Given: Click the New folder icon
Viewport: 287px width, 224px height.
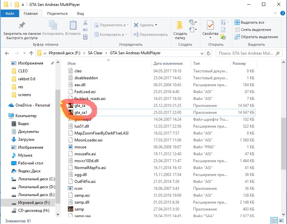Looking at the screenshot, I should tap(180, 25).
